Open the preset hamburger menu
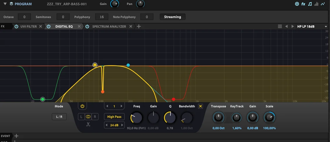330x142 pixels. (x=280, y=26)
